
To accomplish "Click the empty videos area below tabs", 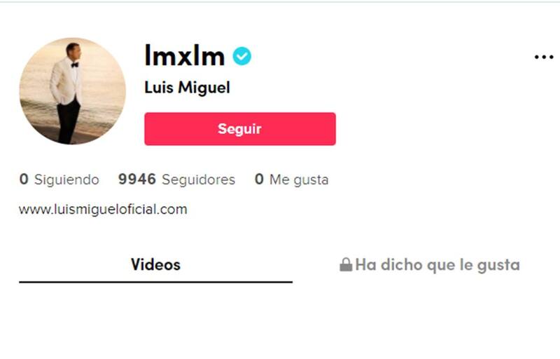I will [x=280, y=322].
